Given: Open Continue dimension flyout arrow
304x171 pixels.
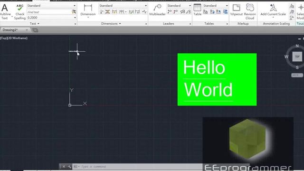Looking at the screenshot, I should click(125, 12).
